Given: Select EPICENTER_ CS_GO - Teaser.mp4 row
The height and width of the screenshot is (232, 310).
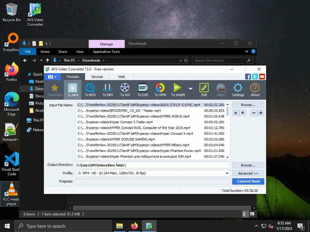Looking at the screenshot, I should (151, 111).
